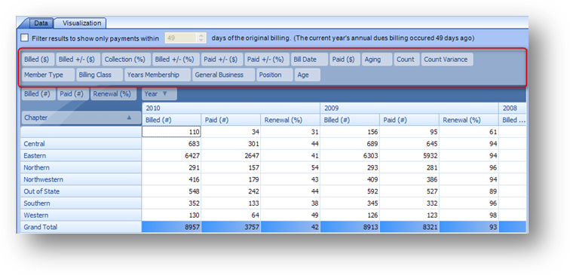Click the days stepper up arrow

pyautogui.click(x=201, y=35)
